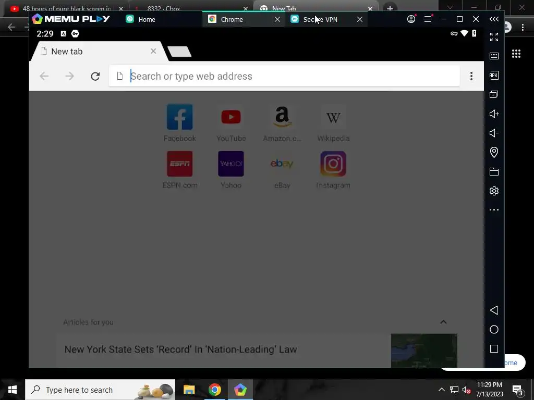The width and height of the screenshot is (534, 400).
Task: Open MEmu Play from the taskbar
Action: point(240,390)
